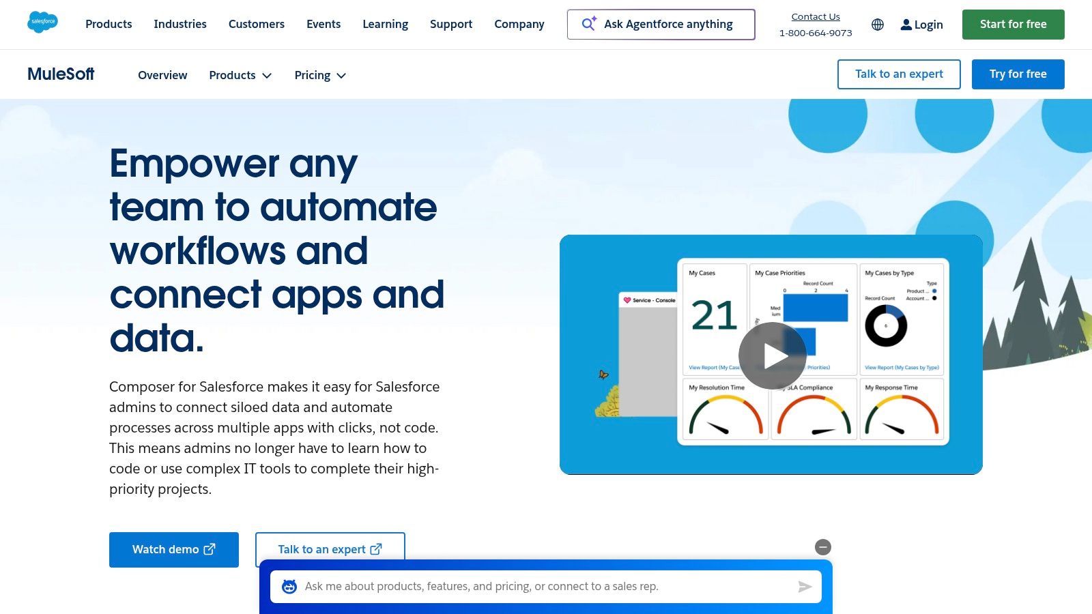Play the product demo video
The width and height of the screenshot is (1092, 614).
click(772, 355)
